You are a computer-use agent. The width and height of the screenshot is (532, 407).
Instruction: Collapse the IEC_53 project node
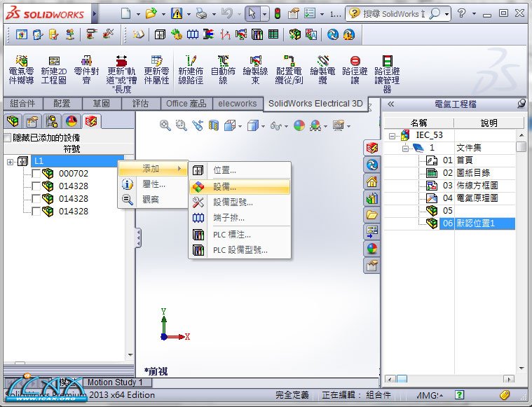[392, 136]
